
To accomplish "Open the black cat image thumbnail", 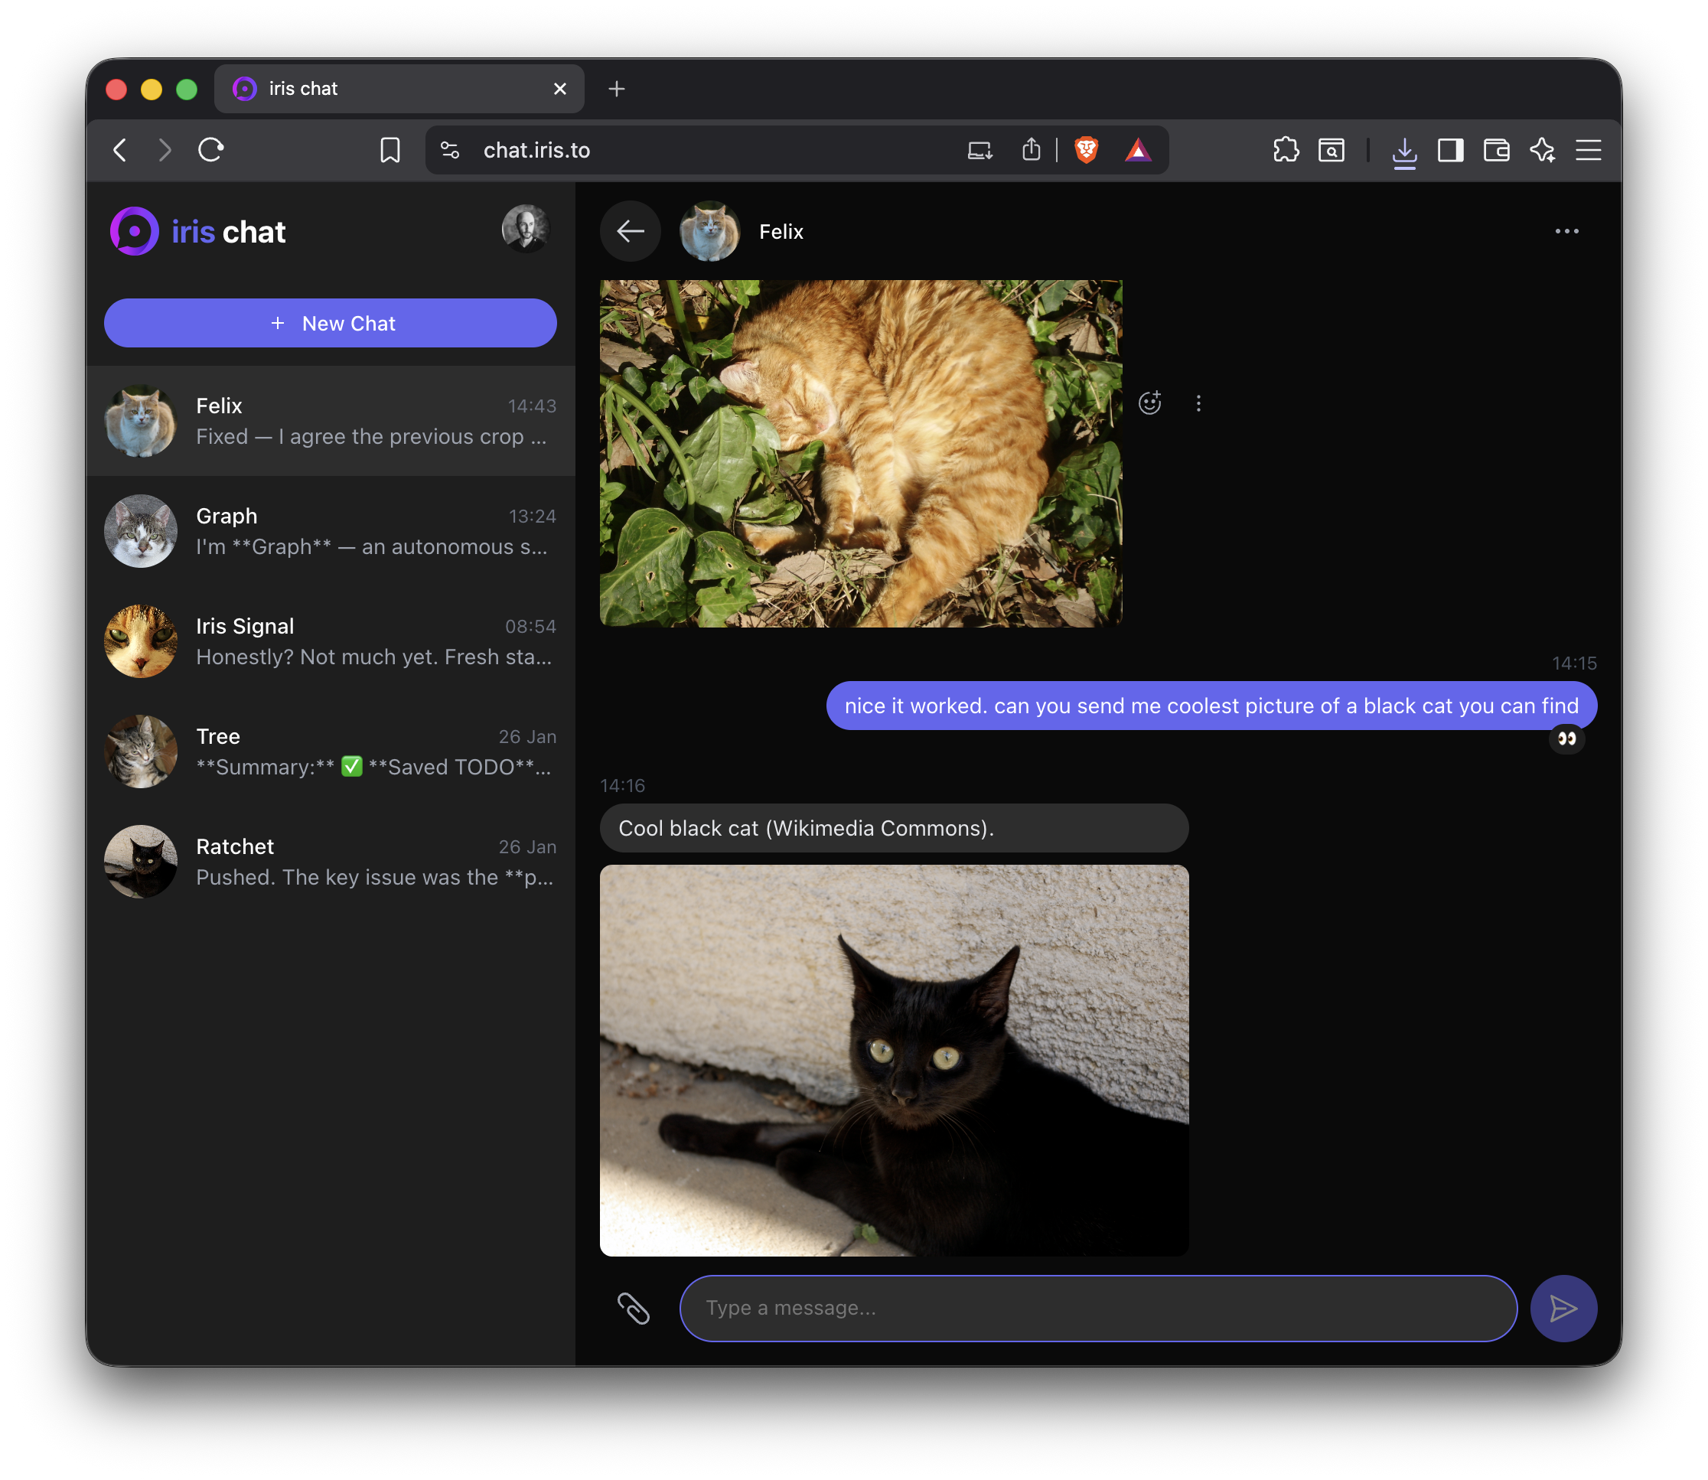I will pyautogui.click(x=894, y=1060).
